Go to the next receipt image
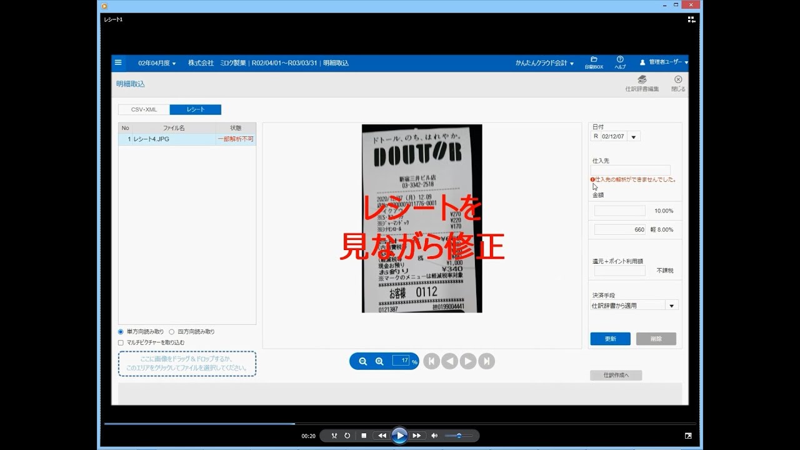This screenshot has height=450, width=800. click(468, 361)
